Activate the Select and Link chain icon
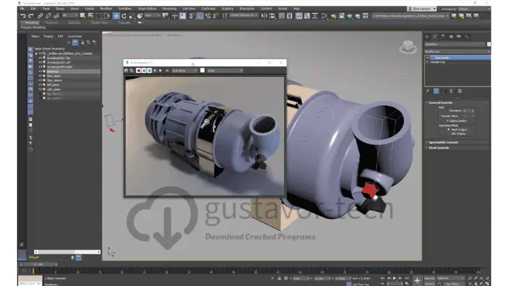The width and height of the screenshot is (508, 286). [40, 16]
